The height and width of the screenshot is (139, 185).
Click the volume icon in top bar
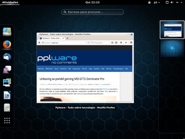point(172,2)
